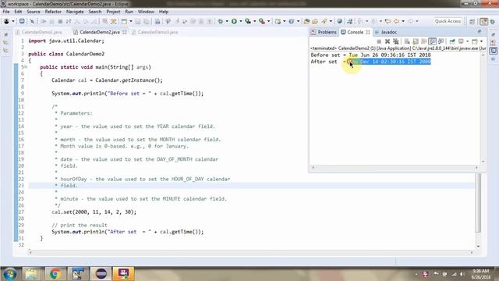
Task: Click the editor vertical scrollbar
Action: 478,203
